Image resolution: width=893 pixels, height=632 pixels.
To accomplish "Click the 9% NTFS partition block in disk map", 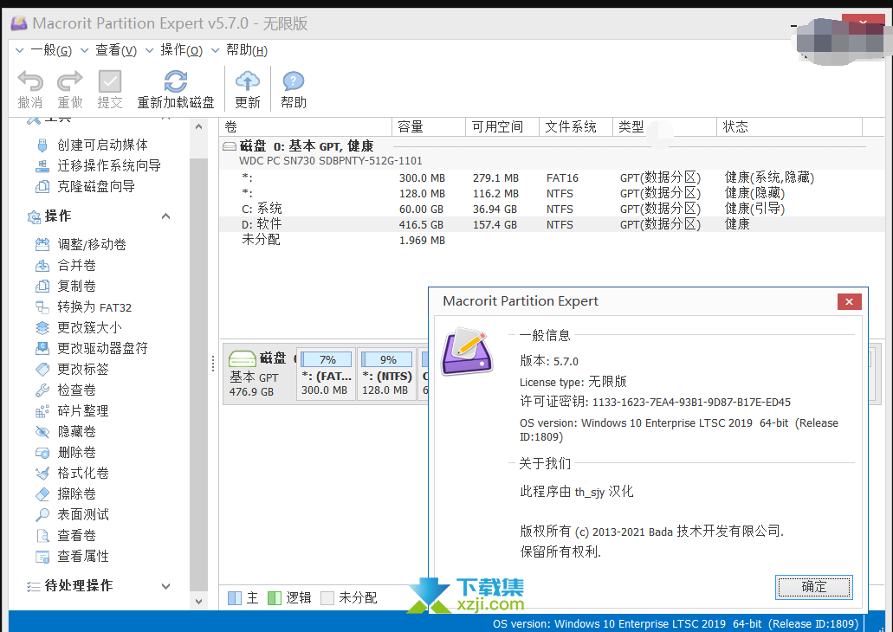I will (x=387, y=374).
